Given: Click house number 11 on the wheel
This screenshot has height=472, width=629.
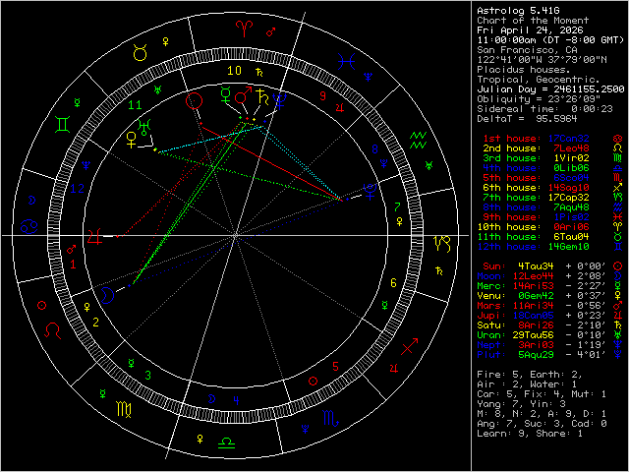Looking at the screenshot, I should click(x=135, y=105).
